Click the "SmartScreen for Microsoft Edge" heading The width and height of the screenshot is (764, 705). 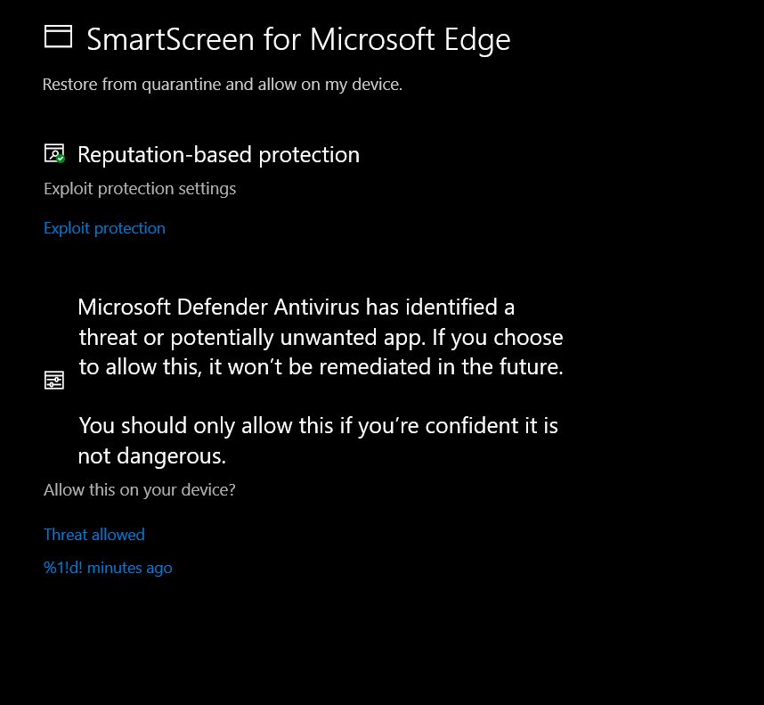[297, 39]
